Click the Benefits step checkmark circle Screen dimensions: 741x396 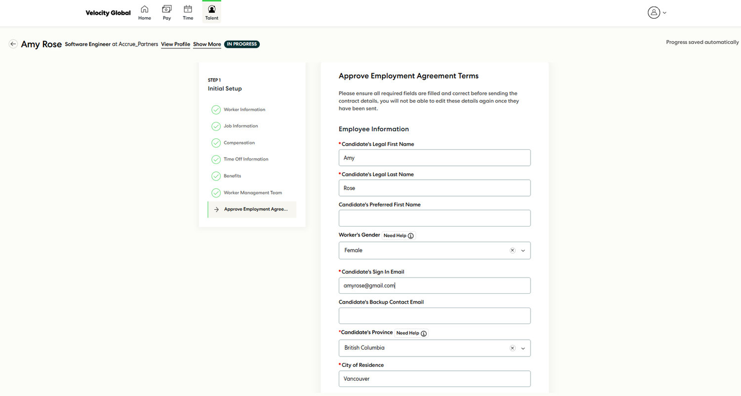click(216, 176)
